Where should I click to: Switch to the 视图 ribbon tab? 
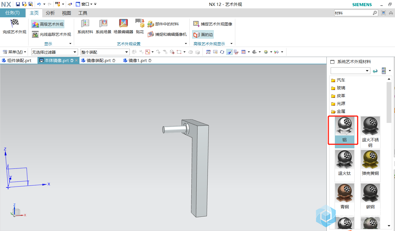66,13
